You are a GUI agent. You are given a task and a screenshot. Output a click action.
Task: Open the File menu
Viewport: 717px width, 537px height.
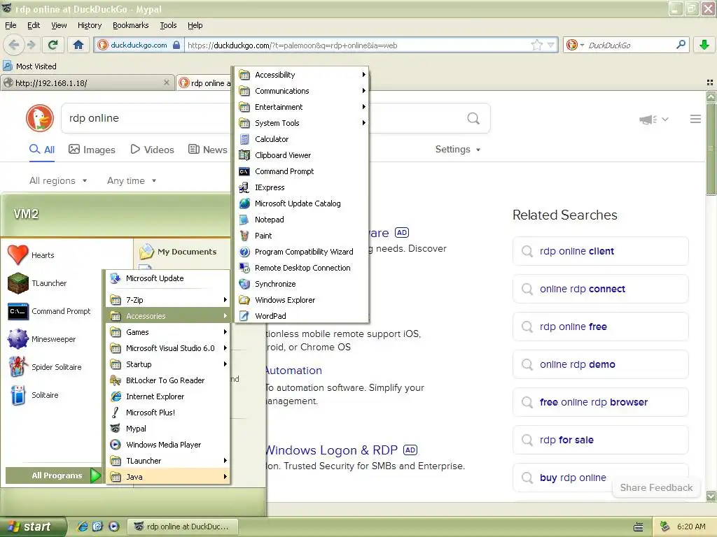point(11,25)
